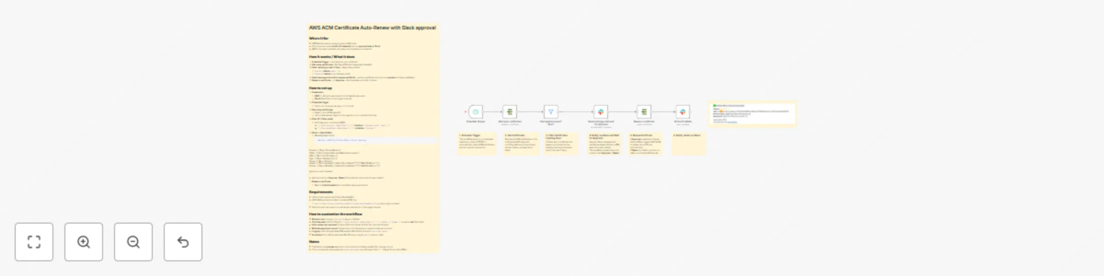The width and height of the screenshot is (1104, 276).
Task: Click the 'How to set up' heading
Action: pyautogui.click(x=320, y=88)
